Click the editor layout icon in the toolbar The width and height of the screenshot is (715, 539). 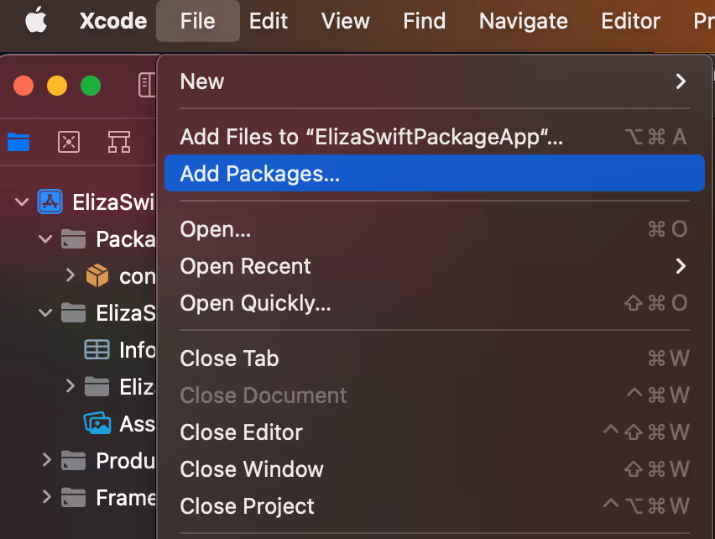pyautogui.click(x=148, y=85)
